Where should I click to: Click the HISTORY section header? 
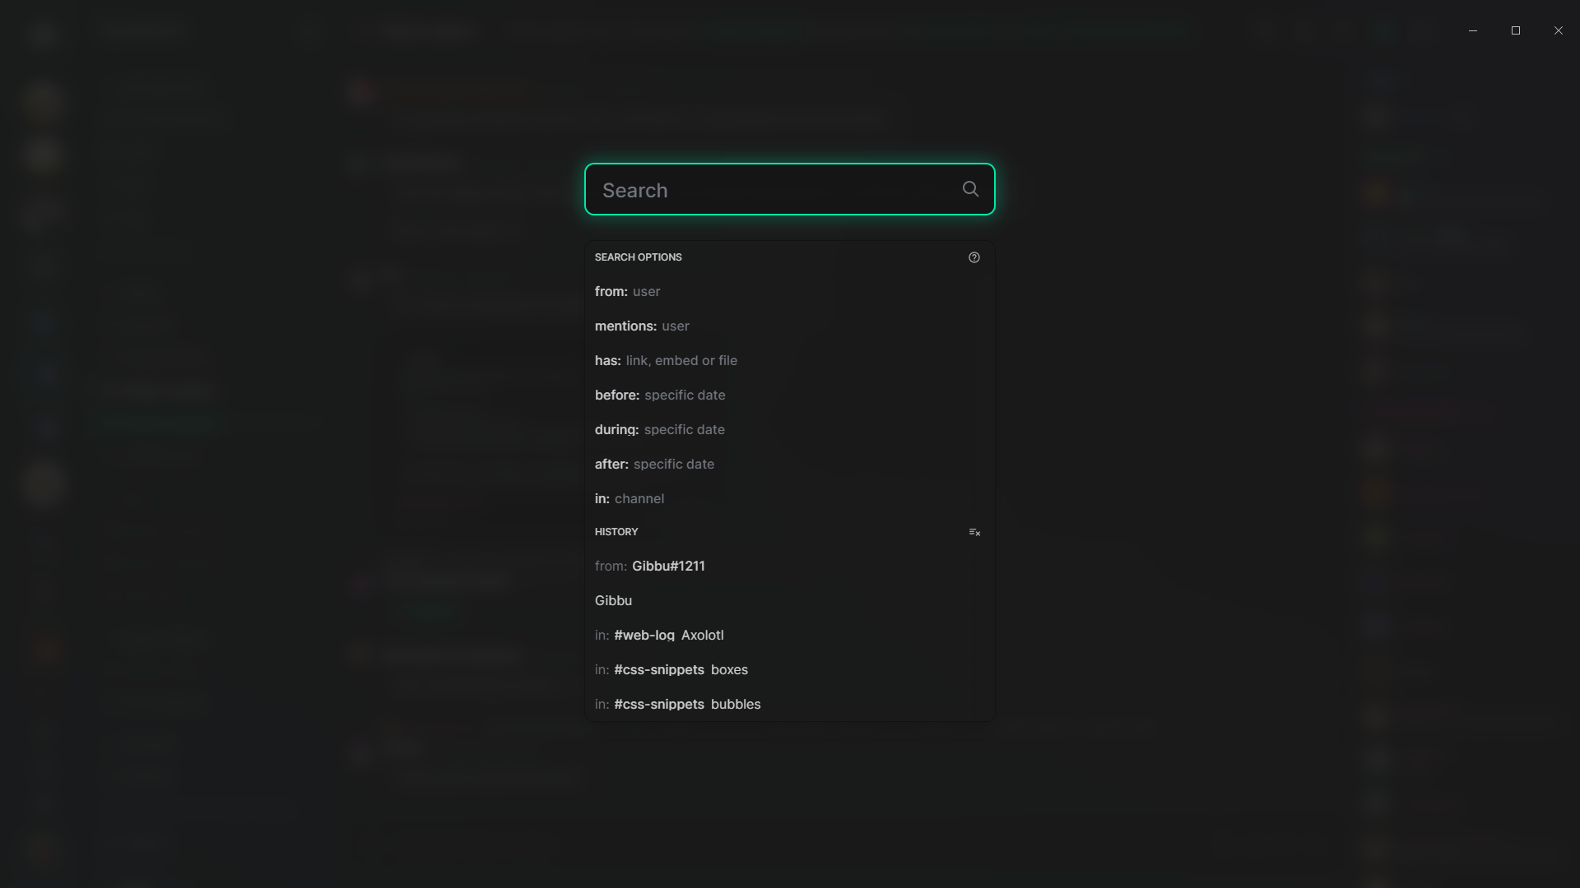pos(616,532)
